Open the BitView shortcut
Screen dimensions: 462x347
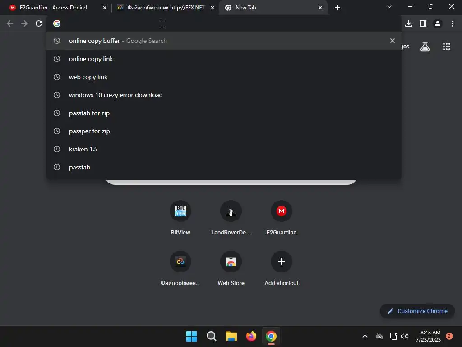point(180,218)
